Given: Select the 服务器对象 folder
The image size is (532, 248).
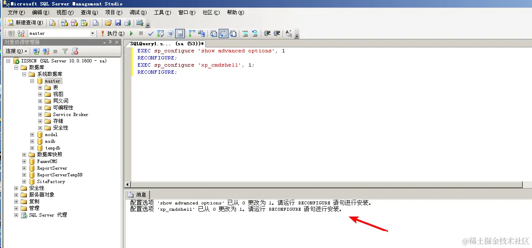Looking at the screenshot, I should (42, 195).
